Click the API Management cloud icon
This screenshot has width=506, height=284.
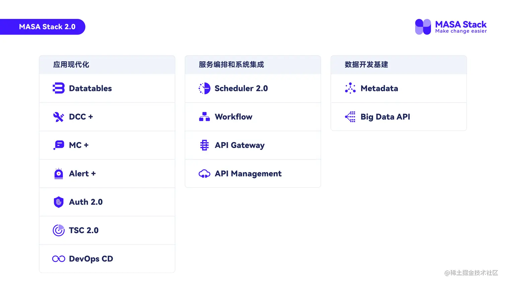tap(204, 174)
